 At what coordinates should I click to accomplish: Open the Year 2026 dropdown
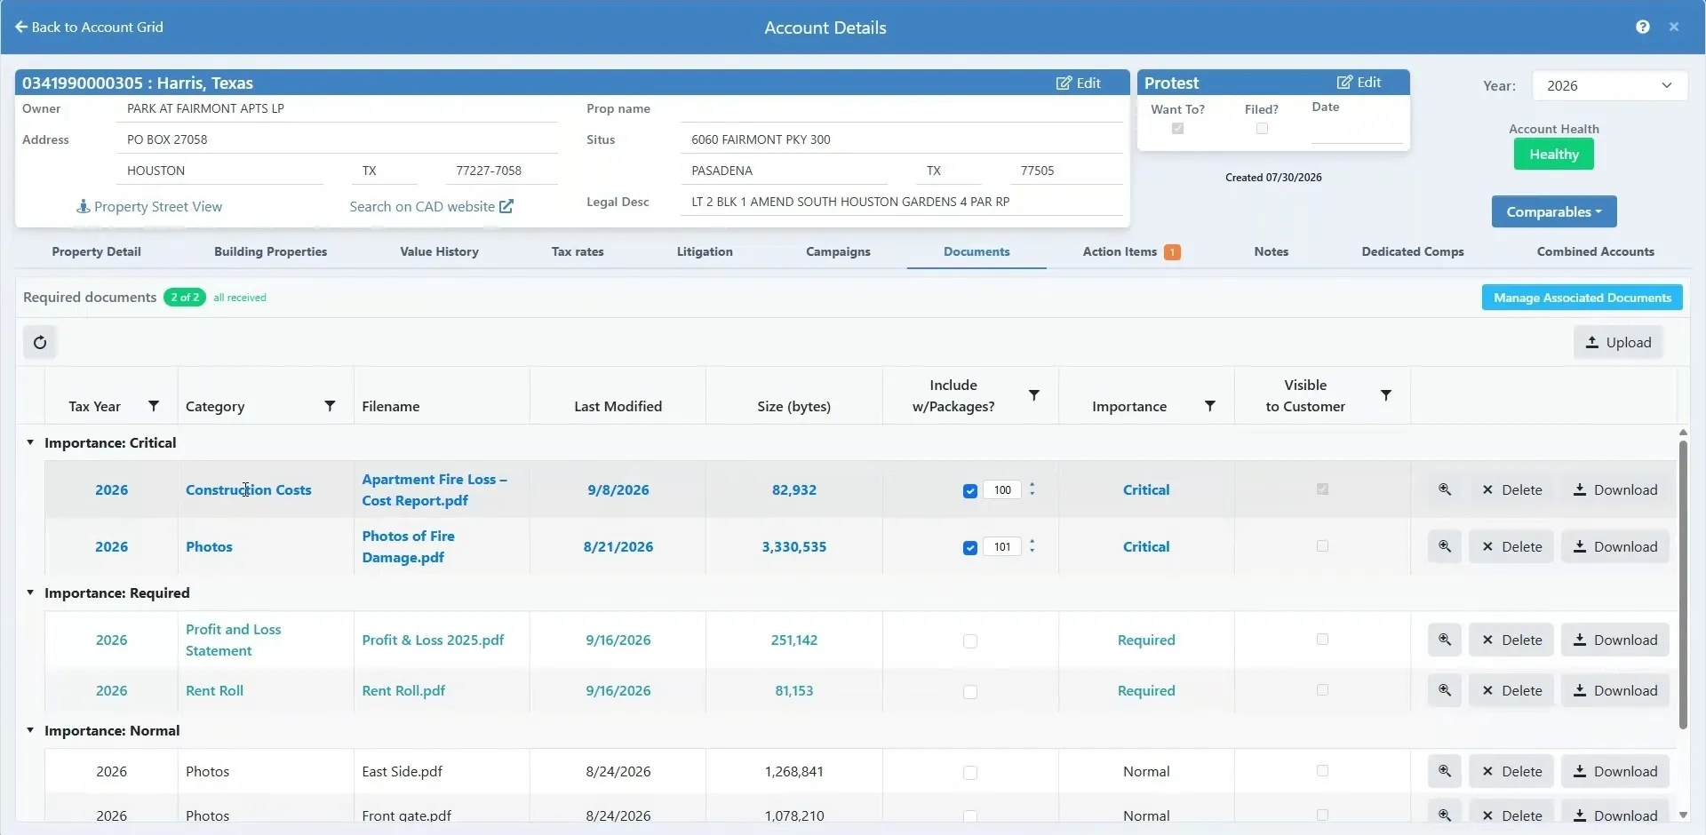pos(1609,85)
